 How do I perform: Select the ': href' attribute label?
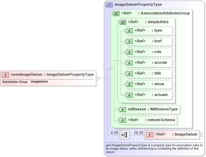[157, 41]
